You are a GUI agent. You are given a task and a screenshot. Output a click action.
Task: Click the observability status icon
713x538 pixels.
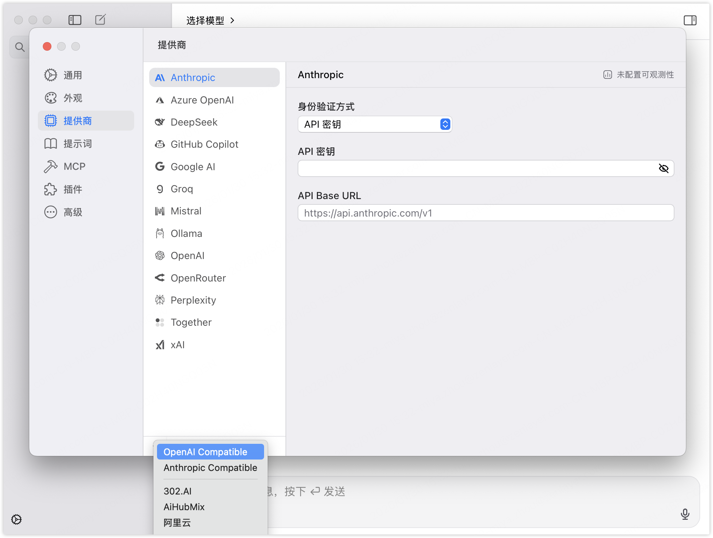pyautogui.click(x=607, y=75)
